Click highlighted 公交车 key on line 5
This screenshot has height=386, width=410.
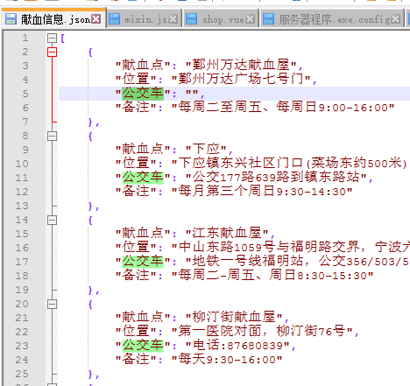pyautogui.click(x=143, y=94)
